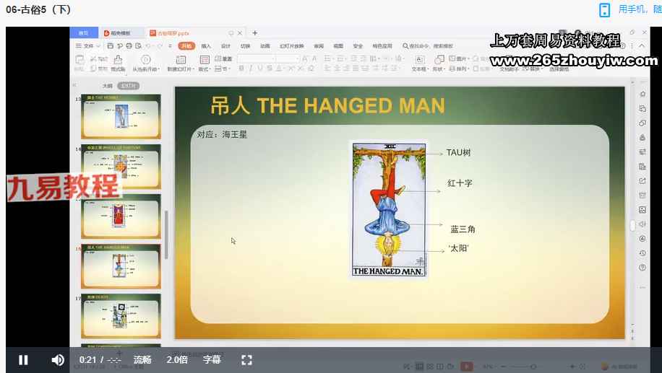662x373 pixels.
Task: Open the 图片 picture dropdown
Action: [x=458, y=58]
